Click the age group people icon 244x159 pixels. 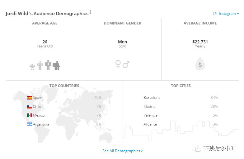pos(45,65)
